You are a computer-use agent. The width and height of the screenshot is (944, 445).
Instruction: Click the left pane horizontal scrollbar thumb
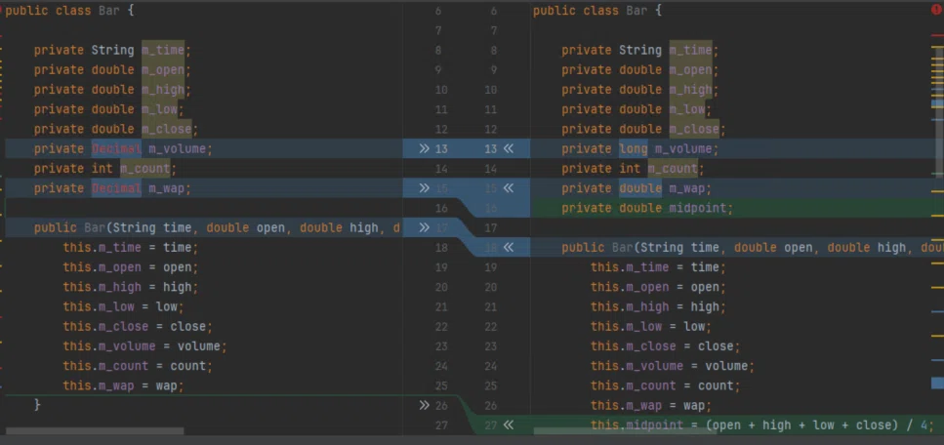click(95, 431)
